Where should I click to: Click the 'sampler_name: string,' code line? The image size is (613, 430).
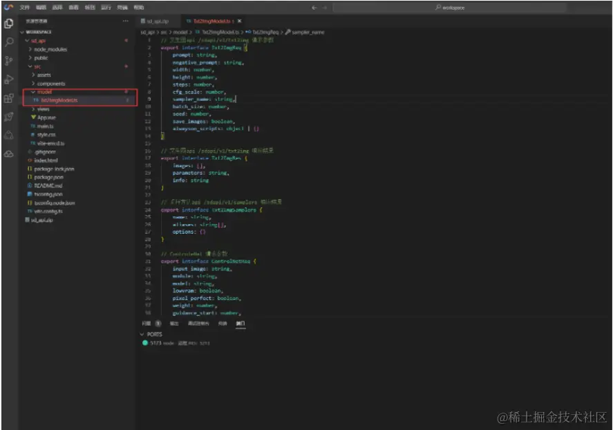[x=204, y=100]
